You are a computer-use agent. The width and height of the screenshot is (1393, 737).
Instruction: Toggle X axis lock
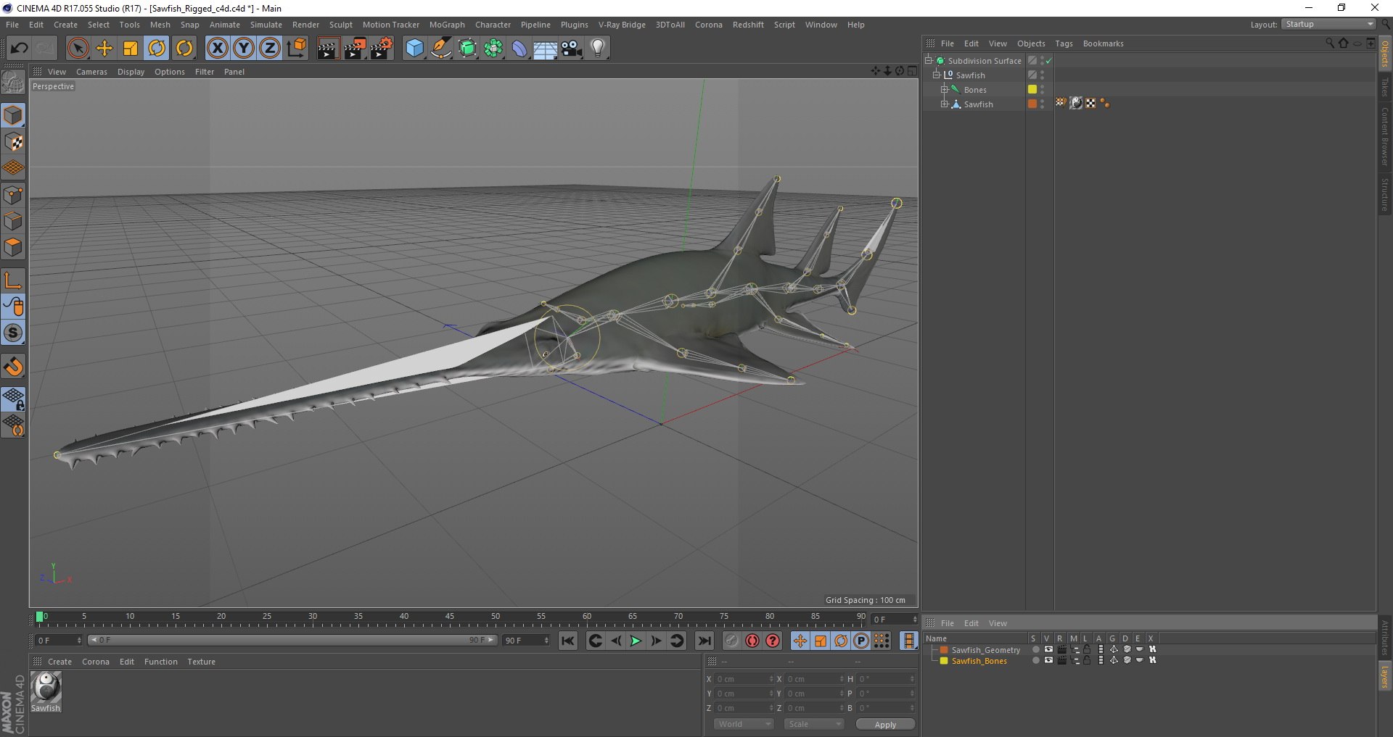pyautogui.click(x=217, y=49)
